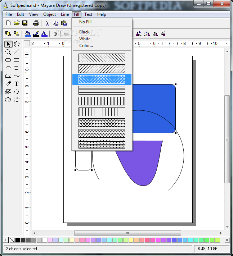The image size is (233, 256).
Task: Select the rectangle tool
Action: pyautogui.click(x=16, y=60)
